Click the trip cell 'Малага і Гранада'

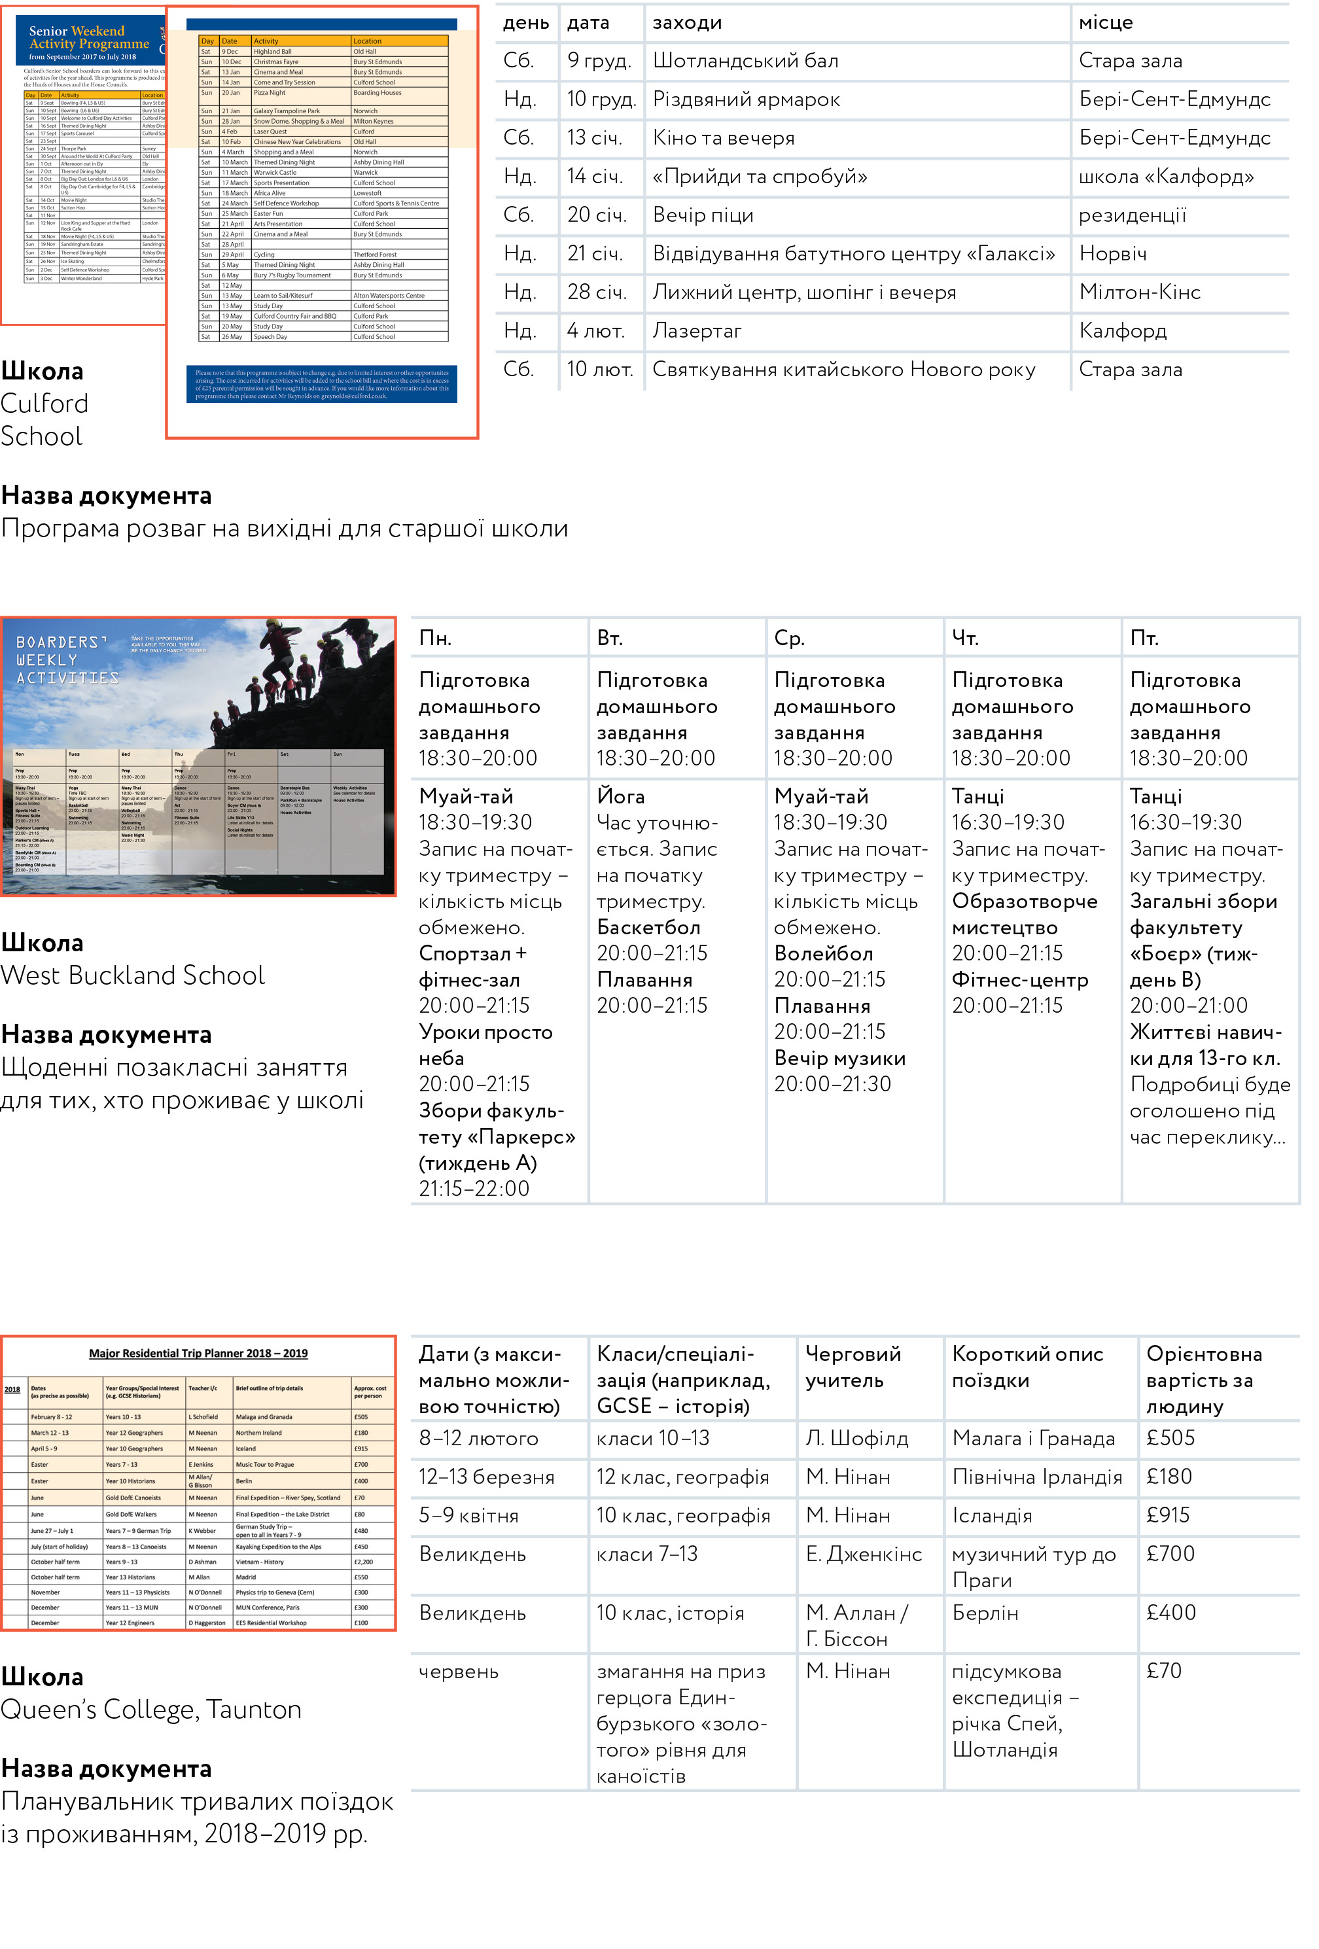click(x=1033, y=1439)
